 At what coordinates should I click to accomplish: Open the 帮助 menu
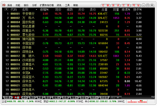point(75,5)
